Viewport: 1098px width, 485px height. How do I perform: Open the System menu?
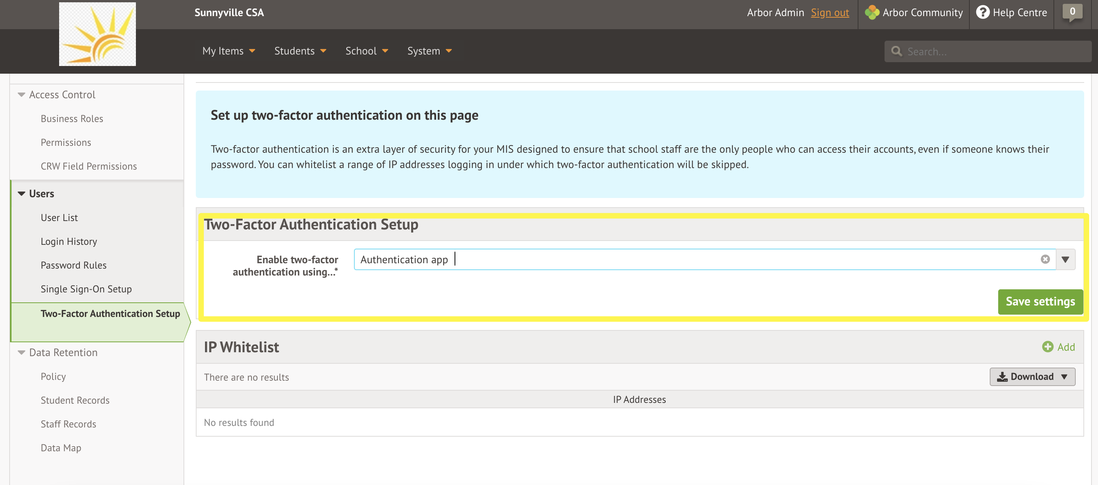click(429, 51)
